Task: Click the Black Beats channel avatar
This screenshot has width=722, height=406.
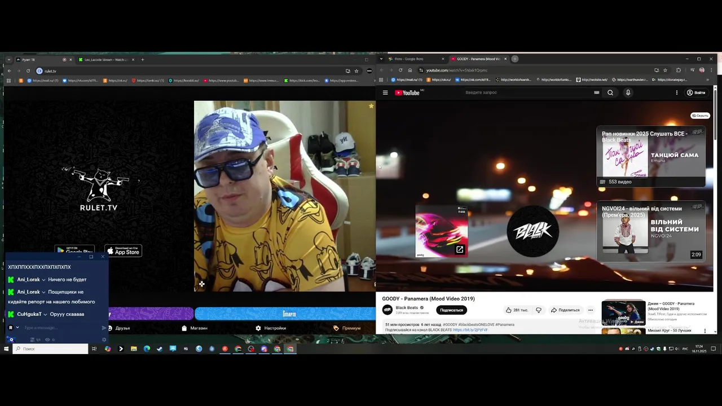Action: pos(388,310)
